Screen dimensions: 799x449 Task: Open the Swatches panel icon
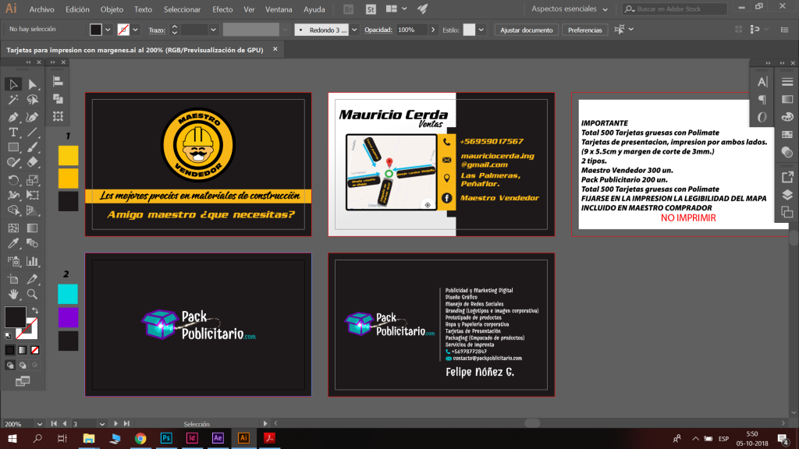coord(787,135)
